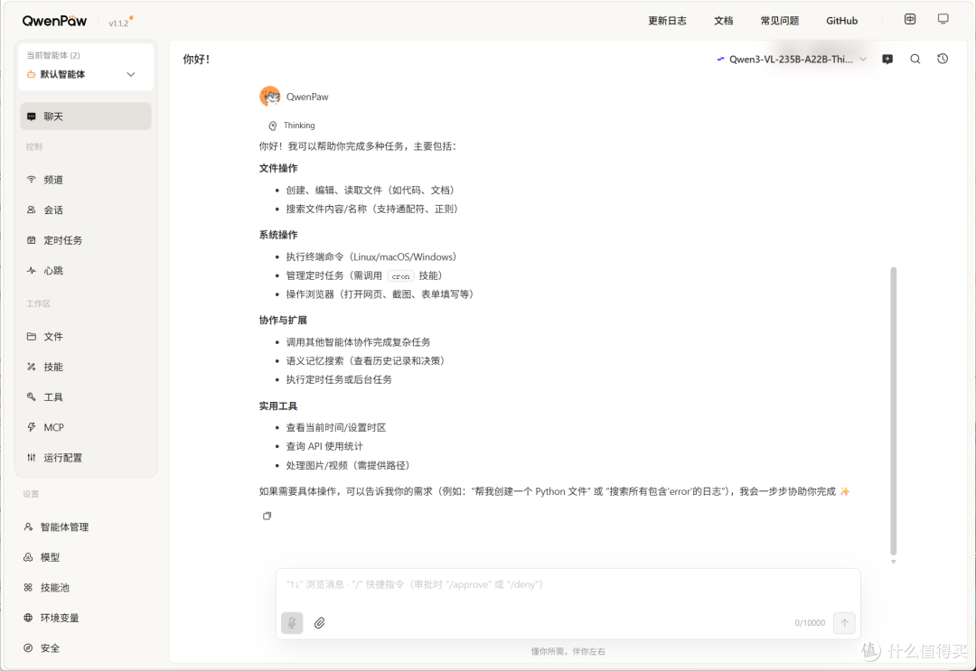
Task: Open the Qwen3-VL-235B model dropdown
Action: click(791, 59)
